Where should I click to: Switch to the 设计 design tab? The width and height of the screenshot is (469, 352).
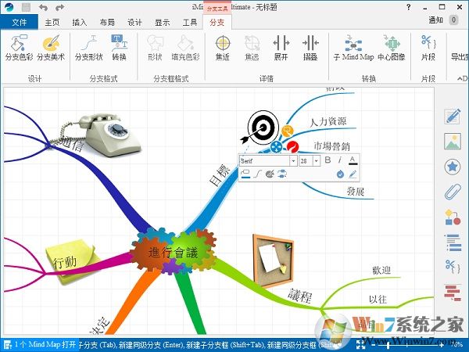click(134, 23)
